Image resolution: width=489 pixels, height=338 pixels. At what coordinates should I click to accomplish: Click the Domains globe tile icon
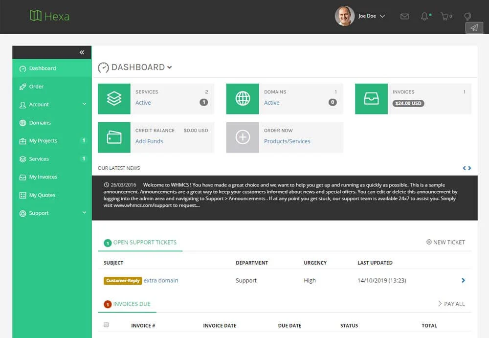(x=243, y=99)
